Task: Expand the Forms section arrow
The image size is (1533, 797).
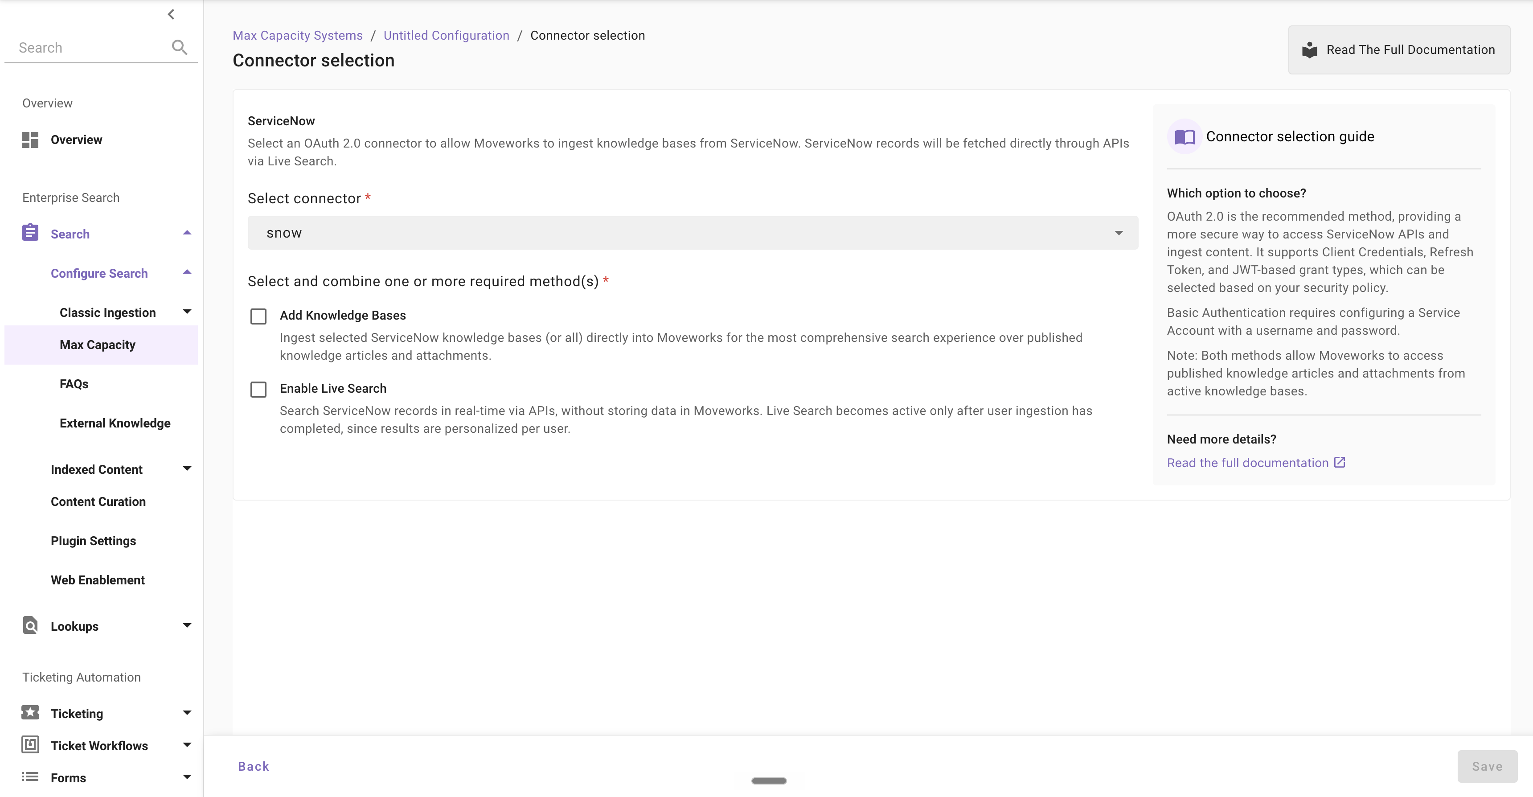Action: tap(187, 777)
